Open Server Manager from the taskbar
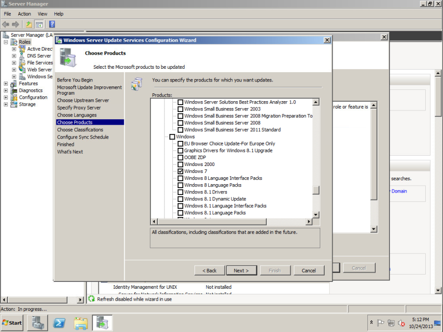 [x=38, y=323]
